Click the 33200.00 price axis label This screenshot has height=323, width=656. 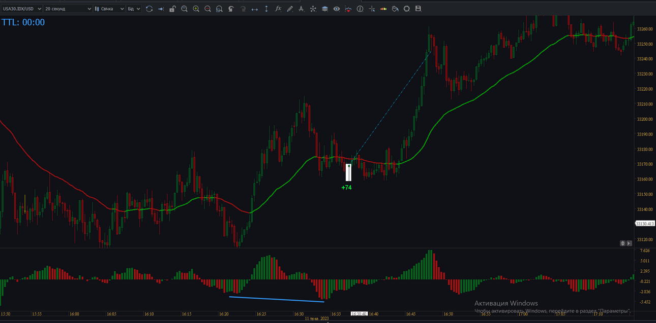tap(645, 119)
